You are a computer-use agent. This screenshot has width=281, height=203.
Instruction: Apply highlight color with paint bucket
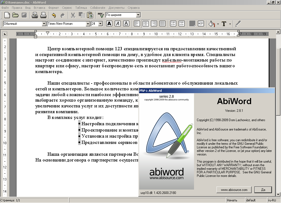tap(212, 24)
